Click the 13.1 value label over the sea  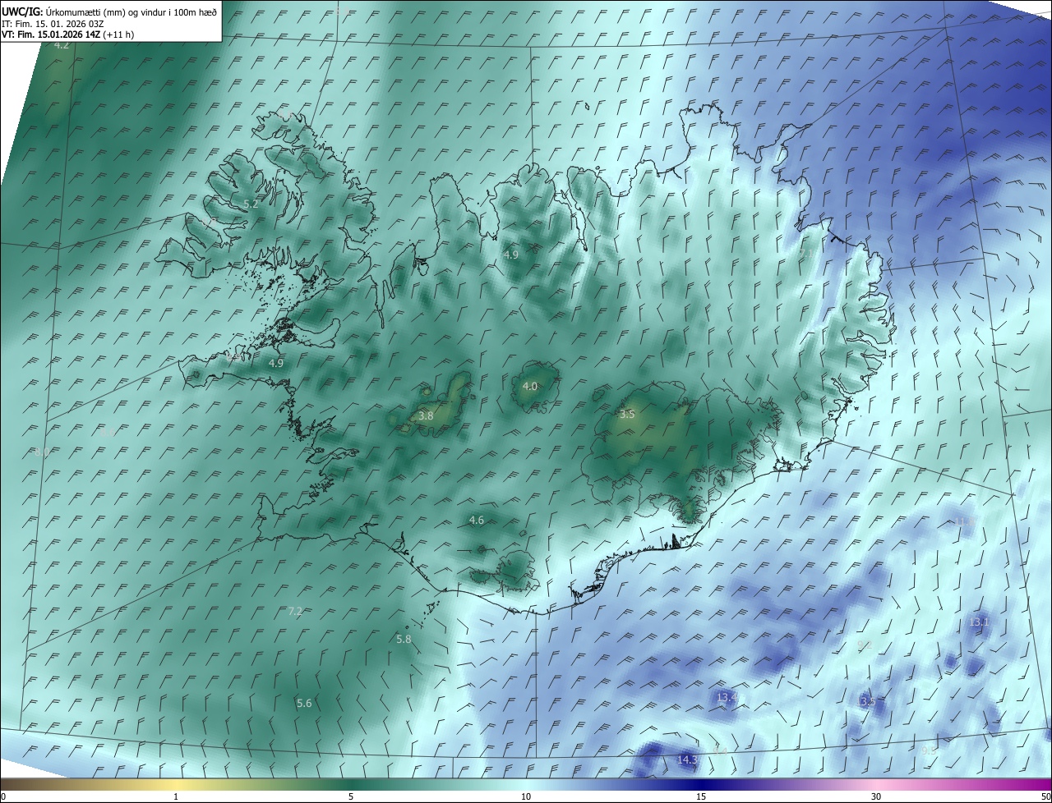(979, 622)
